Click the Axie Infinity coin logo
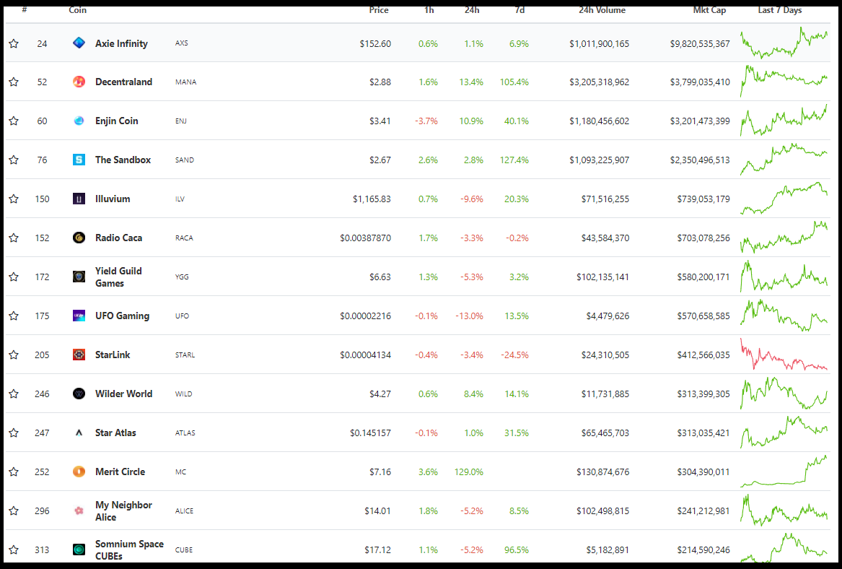 [79, 43]
